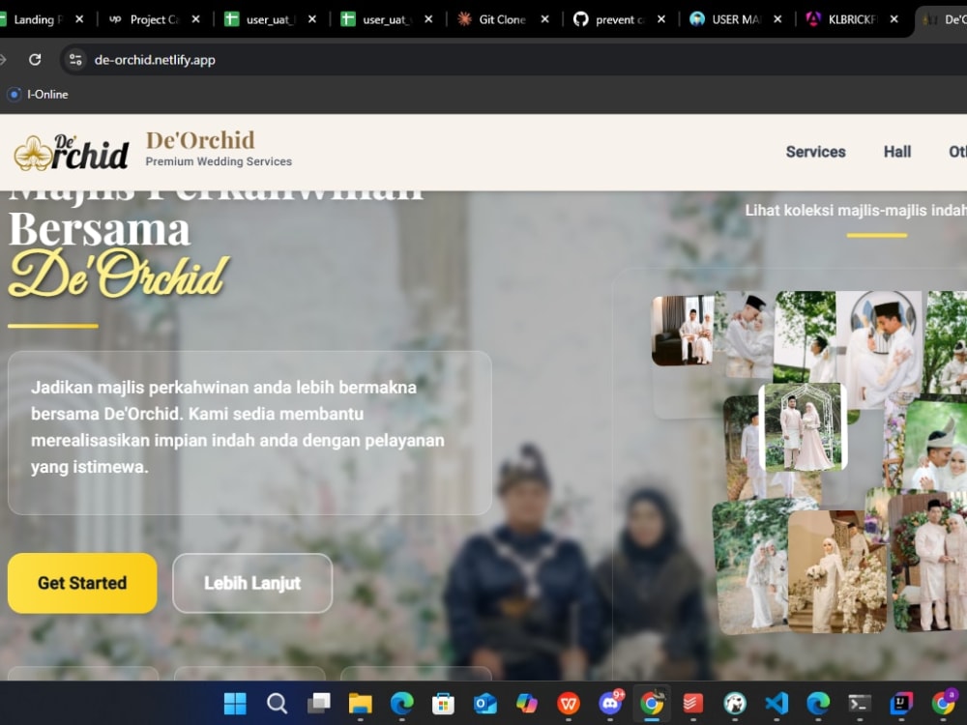Screen dimensions: 967x725
Task: Open Microsoft Store from the taskbar
Action: (443, 703)
